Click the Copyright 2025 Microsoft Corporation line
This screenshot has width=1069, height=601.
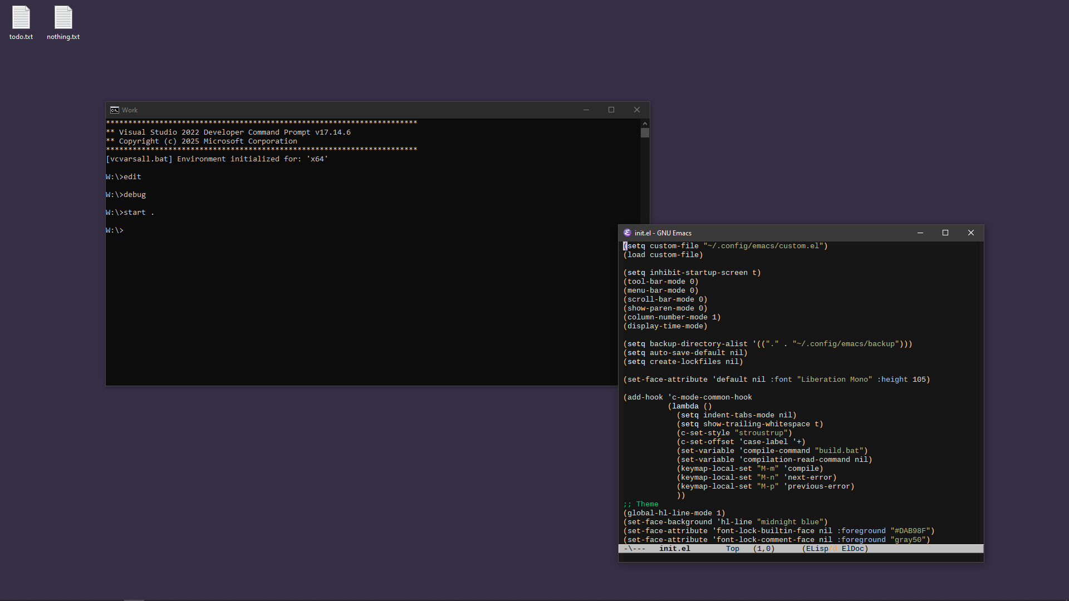point(202,141)
